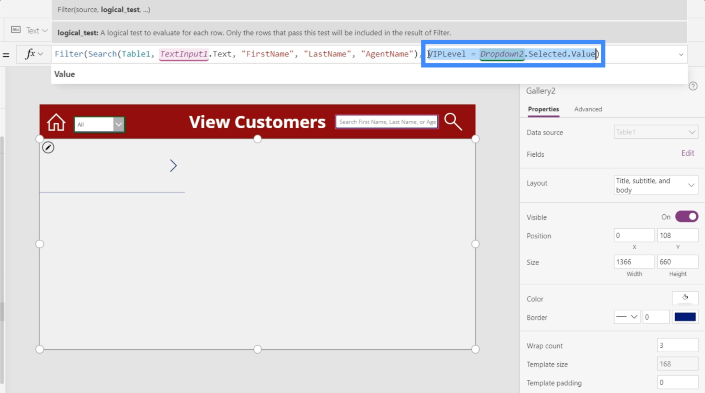Click the Text property label icon
Image resolution: width=705 pixels, height=393 pixels.
[x=16, y=30]
